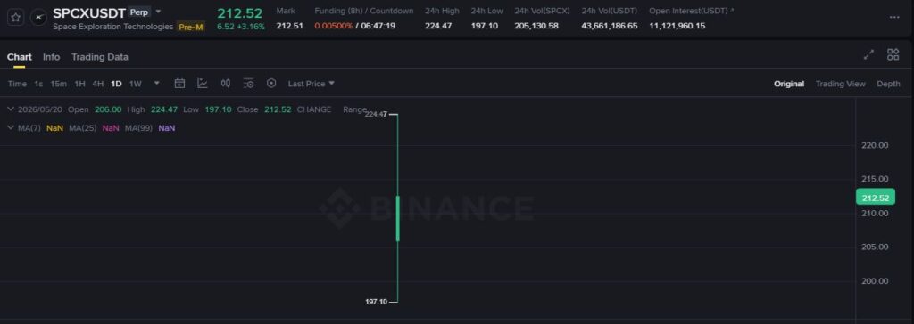914x324 pixels.
Task: Select the 1W interval
Action: coord(136,84)
